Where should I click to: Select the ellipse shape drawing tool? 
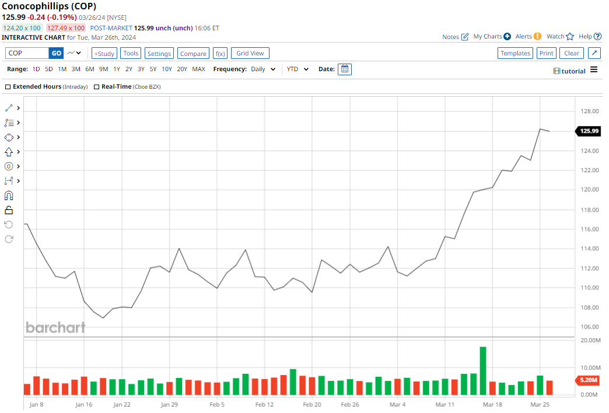(9, 137)
